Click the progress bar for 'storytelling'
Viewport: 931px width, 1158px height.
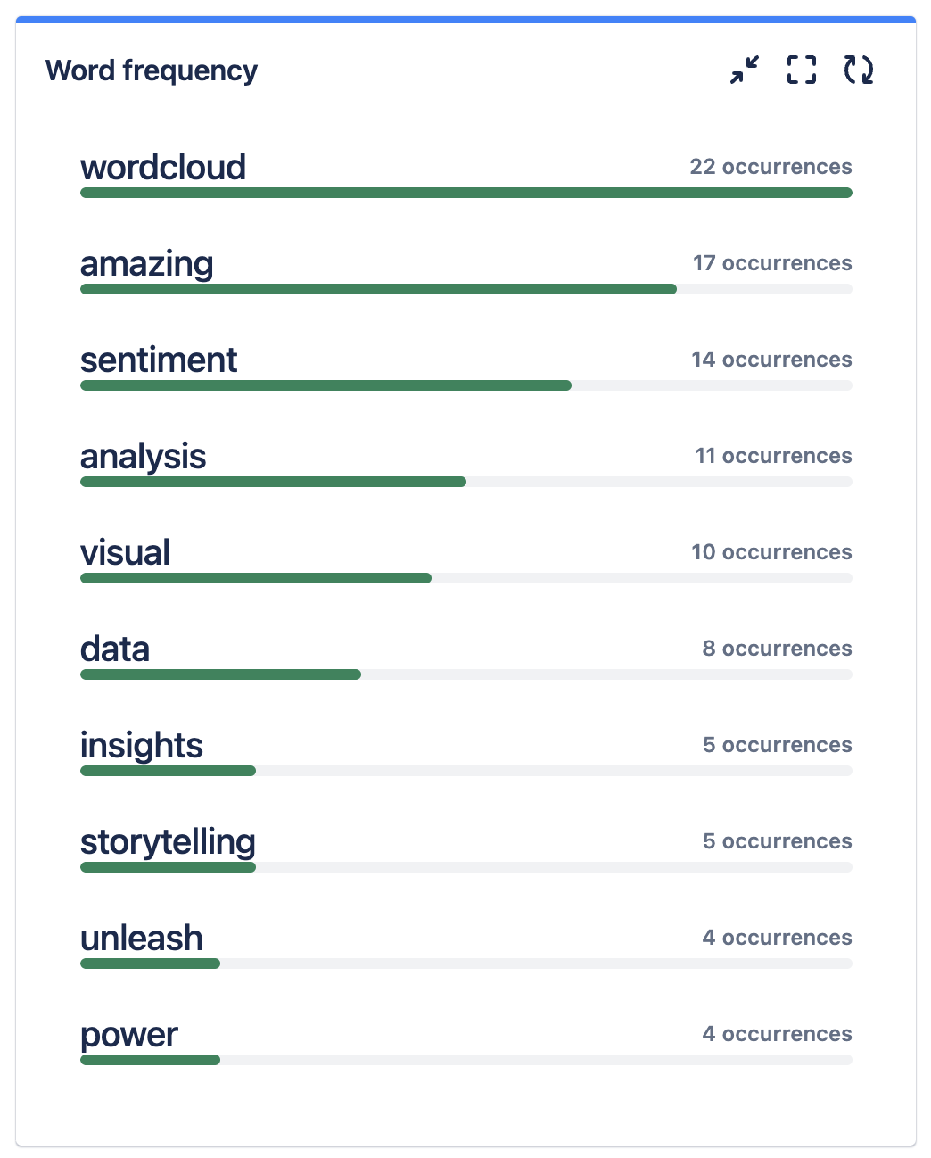[x=168, y=866]
